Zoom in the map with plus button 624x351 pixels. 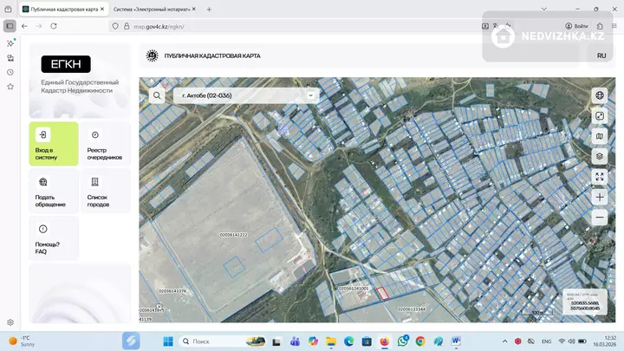tap(600, 197)
